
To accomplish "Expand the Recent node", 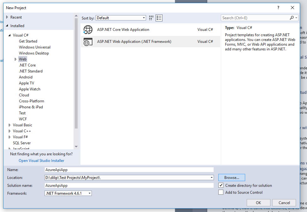I will (x=7, y=17).
